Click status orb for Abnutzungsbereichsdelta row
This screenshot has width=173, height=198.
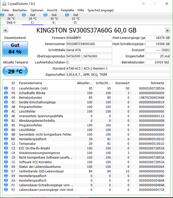click(x=6, y=120)
